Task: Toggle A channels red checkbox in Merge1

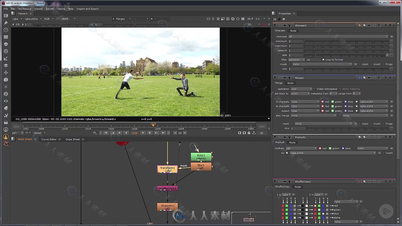Action: click(323, 102)
